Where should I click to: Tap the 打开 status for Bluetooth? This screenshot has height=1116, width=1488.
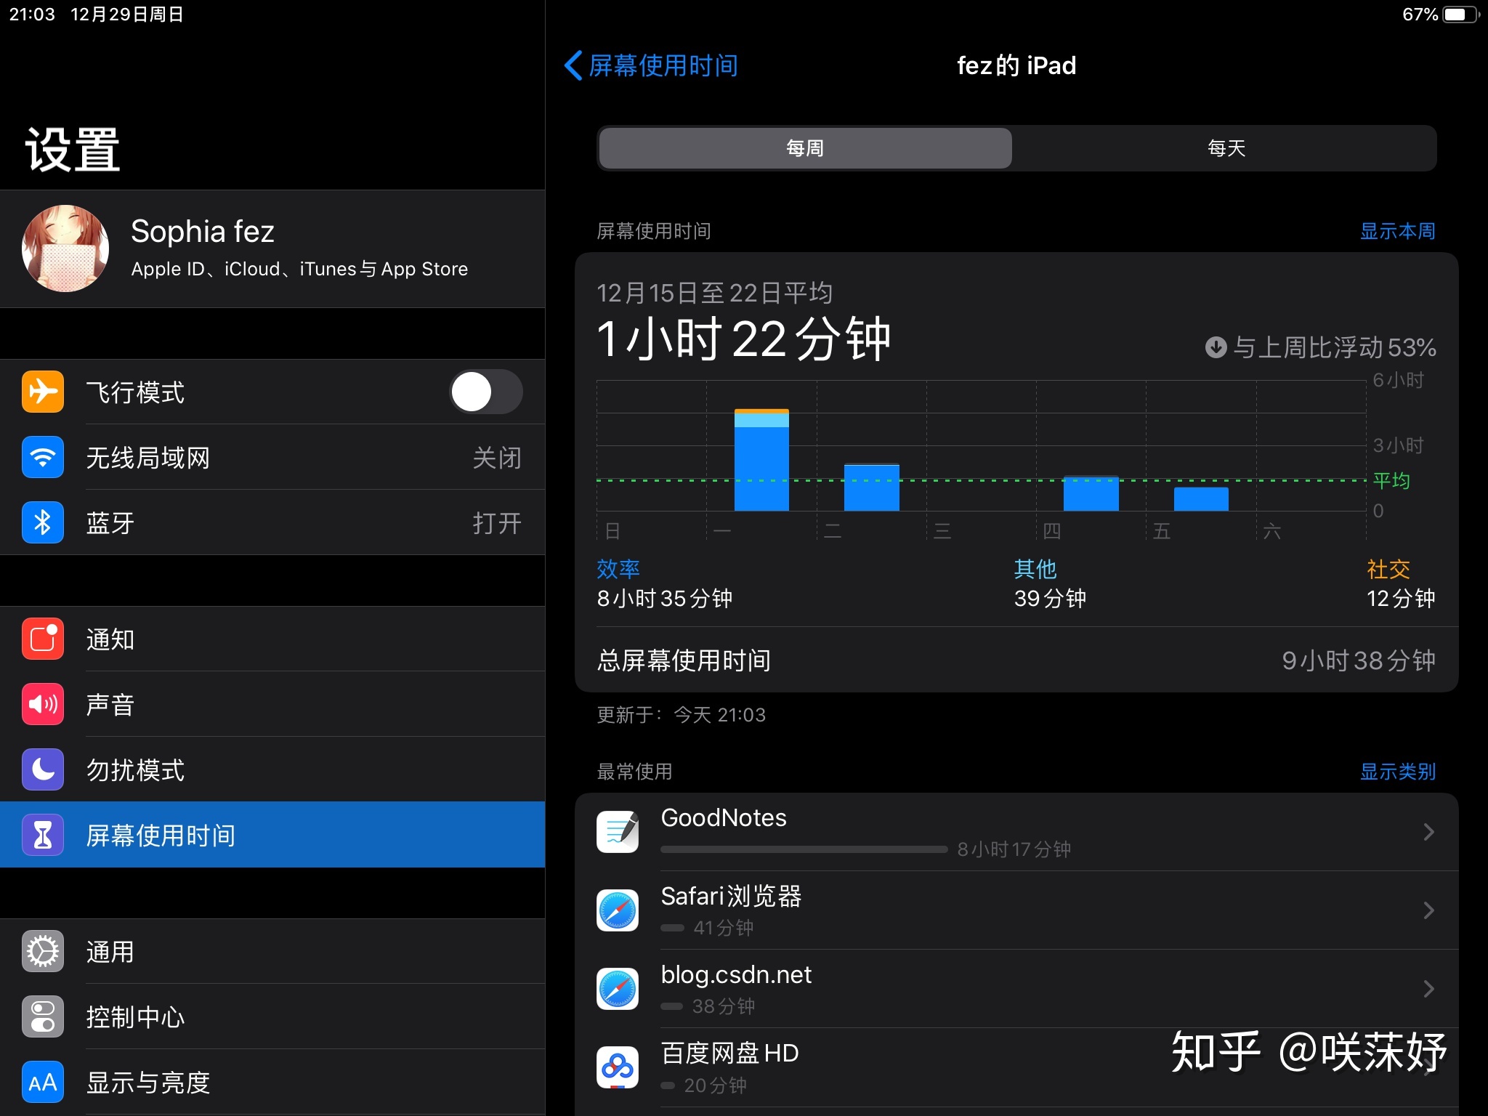click(x=497, y=523)
